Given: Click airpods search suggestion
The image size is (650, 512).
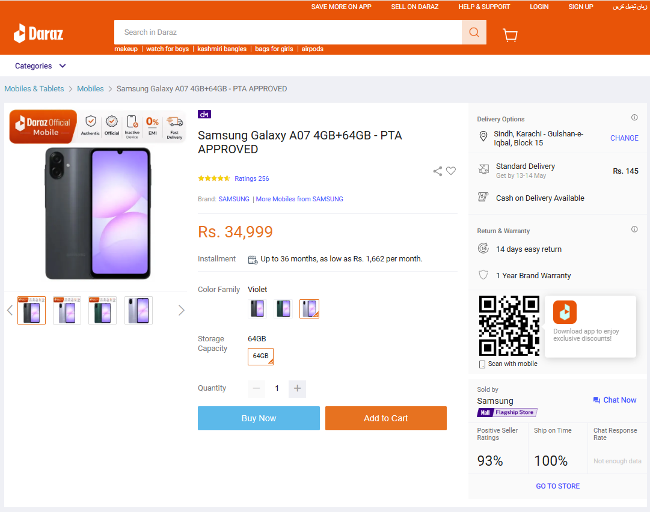Looking at the screenshot, I should pos(313,49).
